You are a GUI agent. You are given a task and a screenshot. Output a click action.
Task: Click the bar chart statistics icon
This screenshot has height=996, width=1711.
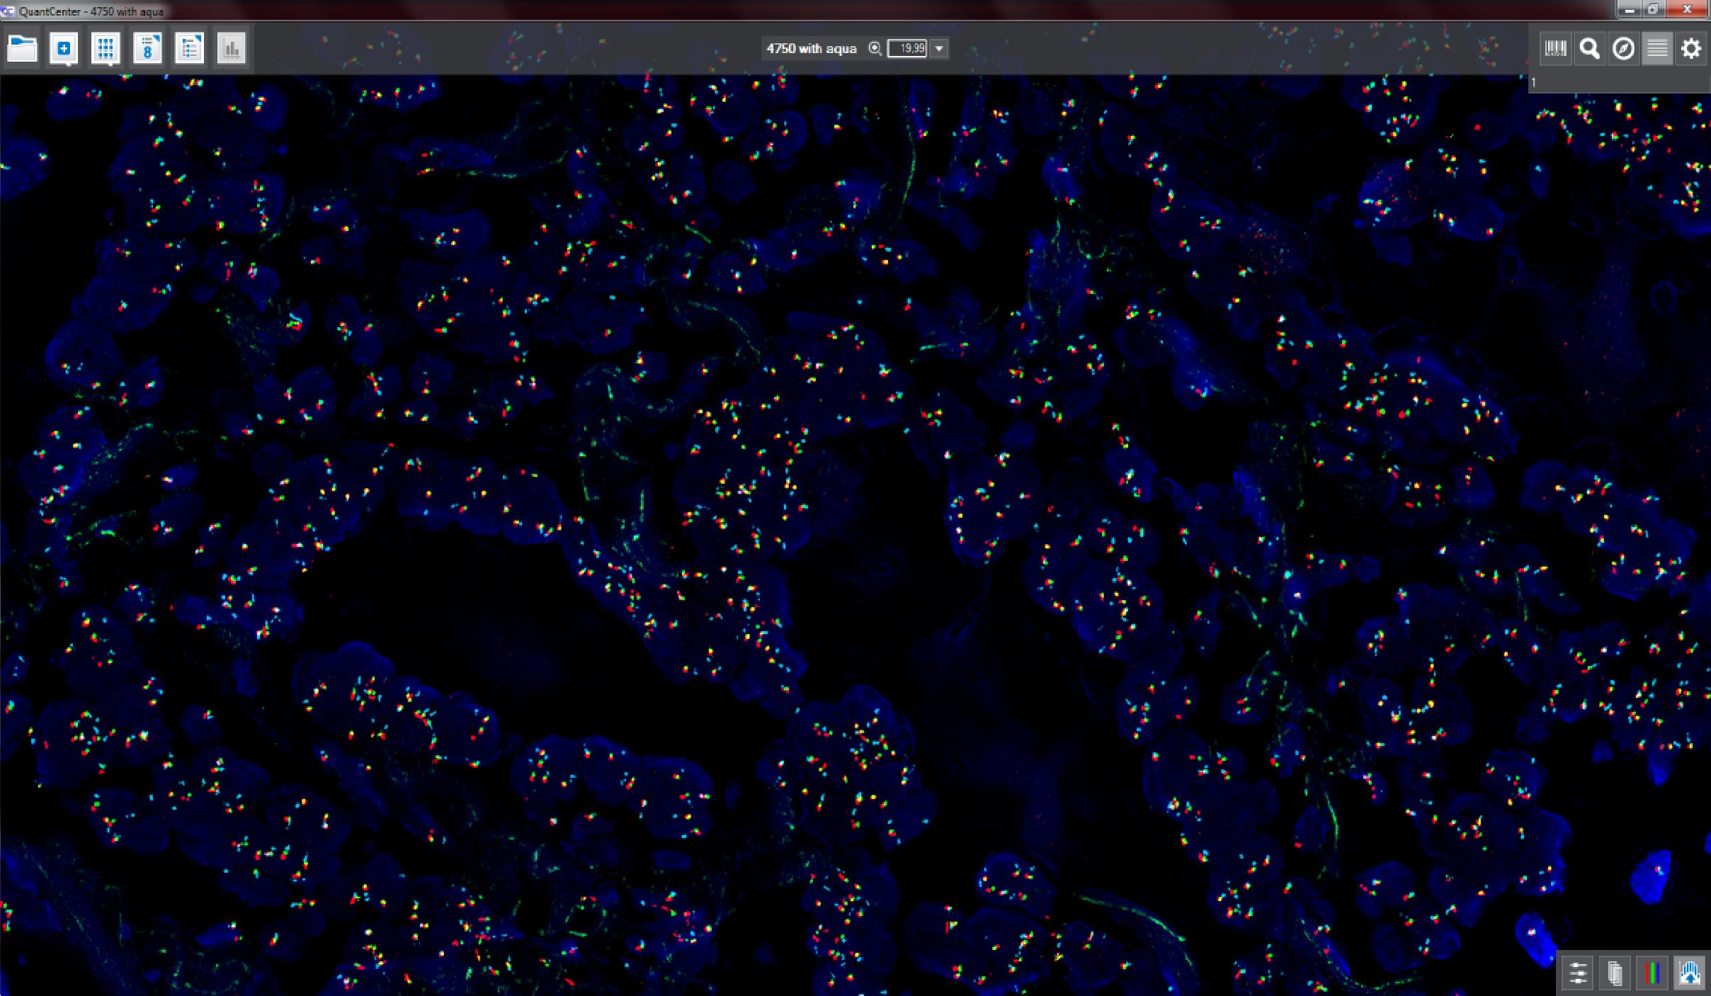pos(231,49)
